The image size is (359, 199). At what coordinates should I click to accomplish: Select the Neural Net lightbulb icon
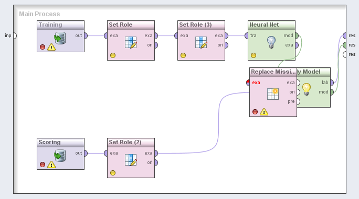coord(271,42)
